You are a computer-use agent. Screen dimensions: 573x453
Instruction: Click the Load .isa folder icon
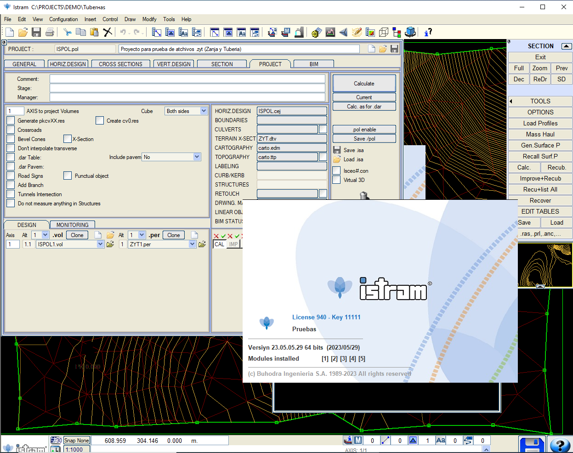click(337, 159)
